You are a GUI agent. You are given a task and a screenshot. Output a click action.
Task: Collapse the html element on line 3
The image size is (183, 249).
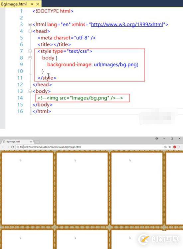pos(30,24)
